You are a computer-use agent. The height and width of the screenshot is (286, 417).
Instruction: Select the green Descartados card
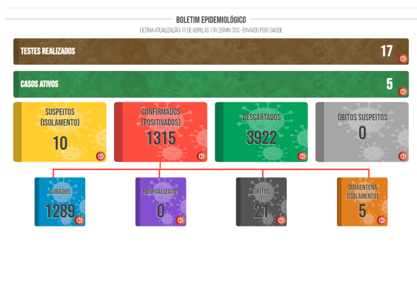(x=261, y=132)
